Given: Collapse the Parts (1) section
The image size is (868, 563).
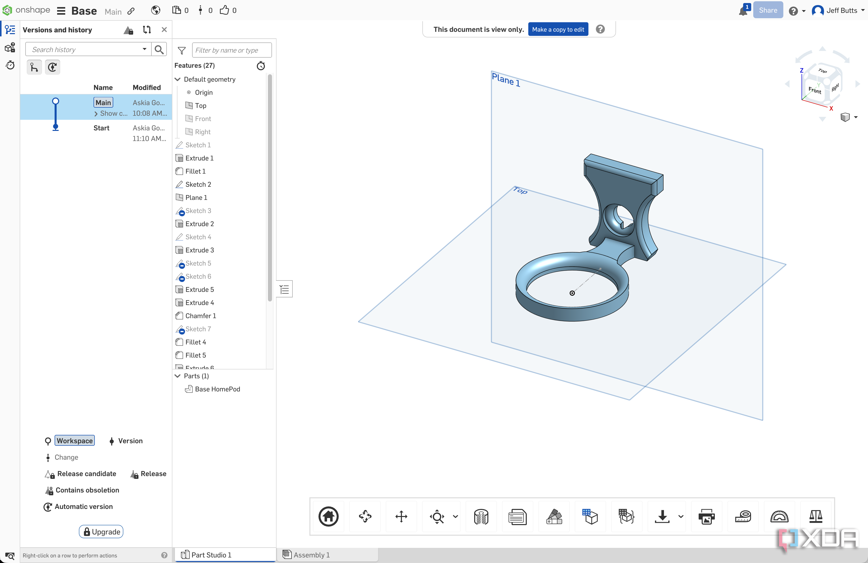Looking at the screenshot, I should coord(178,376).
